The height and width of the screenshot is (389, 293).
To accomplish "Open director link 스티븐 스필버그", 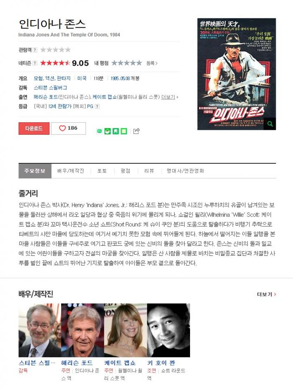I will click(x=50, y=88).
